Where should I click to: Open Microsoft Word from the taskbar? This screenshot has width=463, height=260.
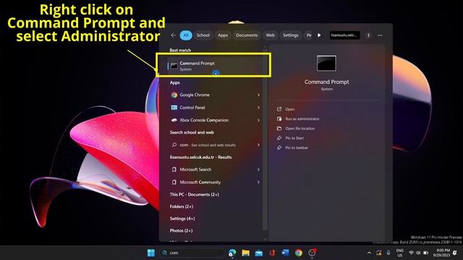285,253
